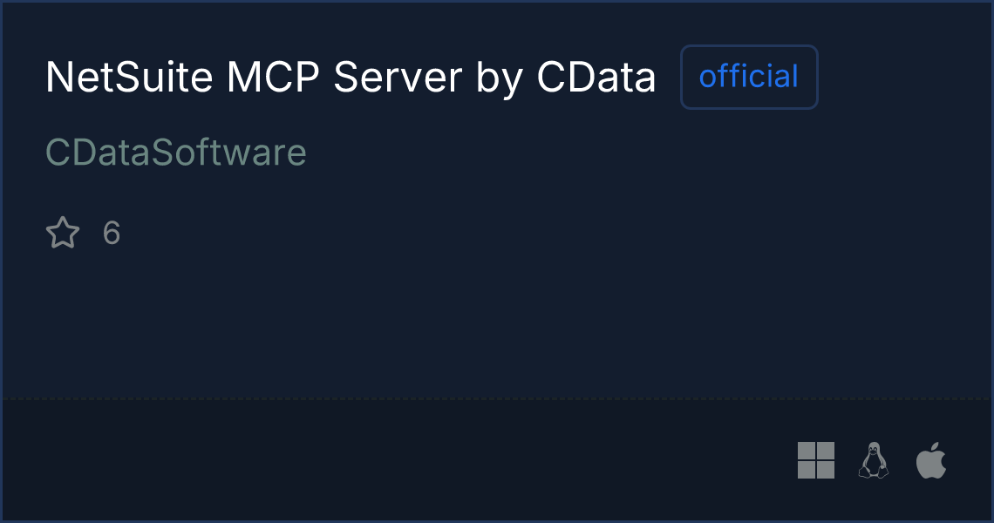Click the word NetSuite in the card title
Image resolution: width=994 pixels, height=523 pixels.
(x=129, y=78)
